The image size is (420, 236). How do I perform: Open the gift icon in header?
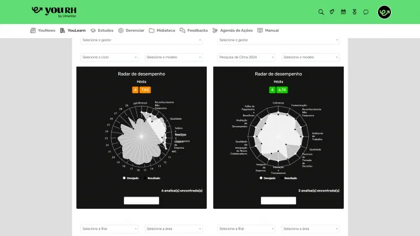[343, 12]
